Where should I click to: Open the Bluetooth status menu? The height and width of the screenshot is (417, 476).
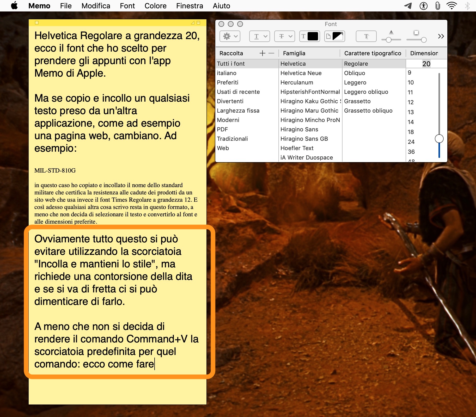467,6
